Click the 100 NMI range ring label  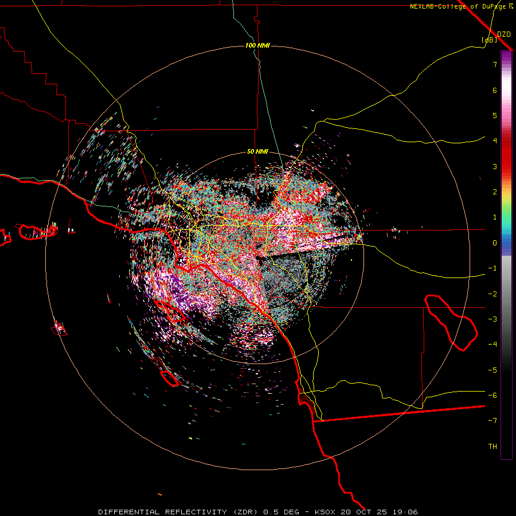(257, 45)
